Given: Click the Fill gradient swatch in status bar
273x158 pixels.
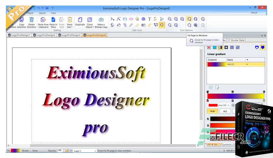Looking at the screenshot, I should point(16,150).
